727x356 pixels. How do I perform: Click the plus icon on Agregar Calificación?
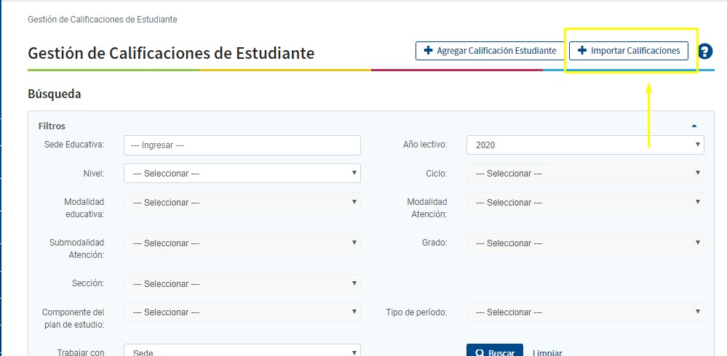coord(427,51)
